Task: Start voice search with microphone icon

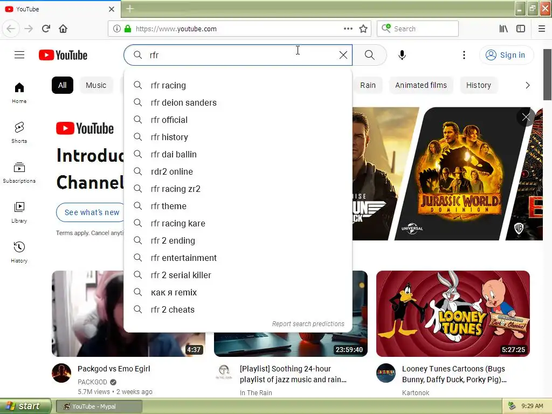Action: [402, 55]
